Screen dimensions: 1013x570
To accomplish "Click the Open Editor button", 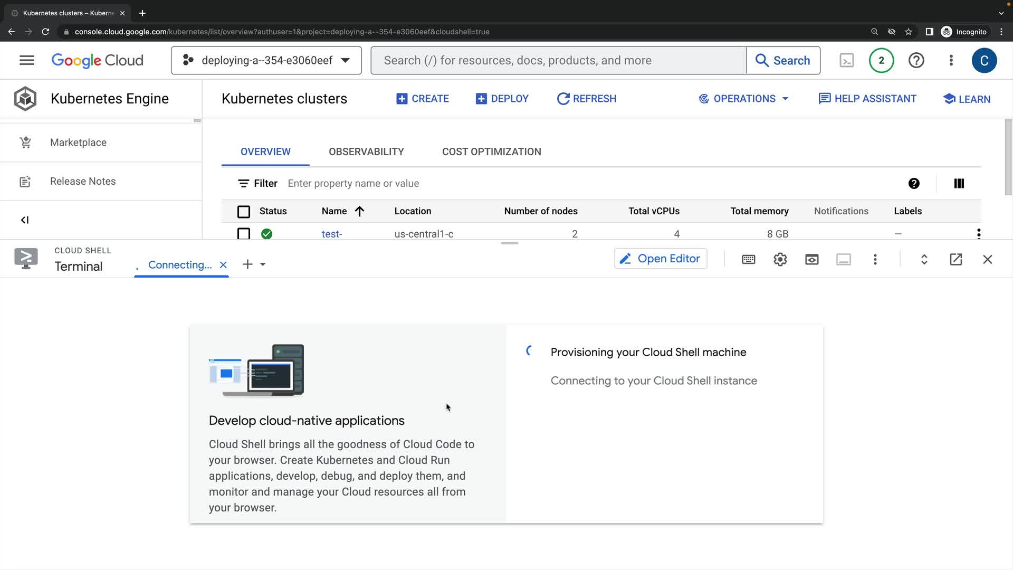I will point(661,259).
